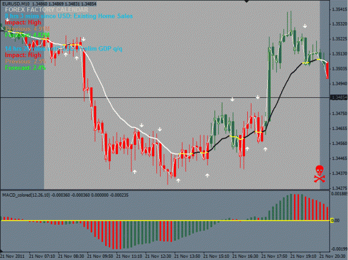Click the 21 Nov 2011 time label
This screenshot has height=260, width=348.
click(12, 256)
